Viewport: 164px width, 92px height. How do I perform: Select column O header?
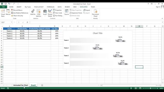pyautogui.click(x=139, y=26)
